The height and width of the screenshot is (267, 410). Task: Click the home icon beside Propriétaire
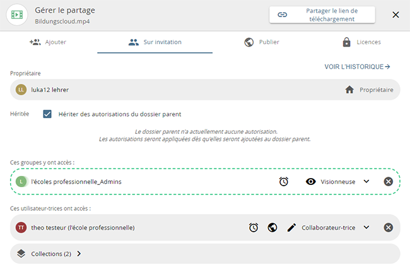point(349,90)
